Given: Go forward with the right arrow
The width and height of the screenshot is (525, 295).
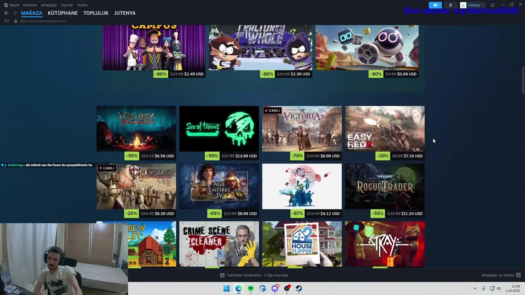Looking at the screenshot, I should click(x=15, y=13).
